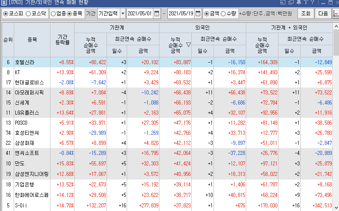Screen dimensions: 339x211
Task: Select the S-Oil stock name
Action: [x=21, y=205]
